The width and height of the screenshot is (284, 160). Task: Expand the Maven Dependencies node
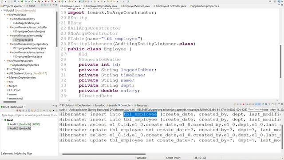[x=4, y=77]
